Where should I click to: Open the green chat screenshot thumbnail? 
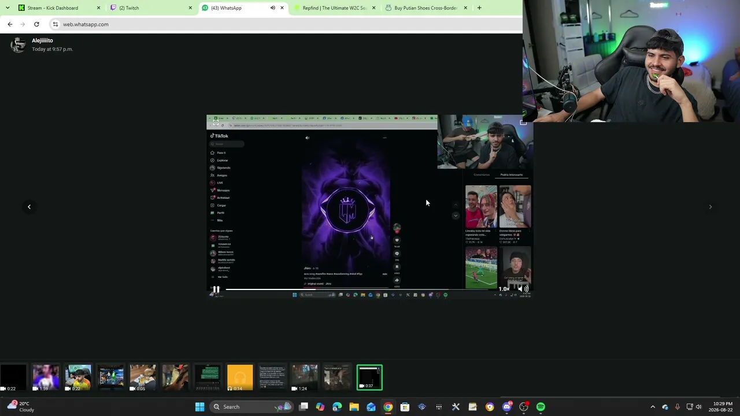(208, 378)
